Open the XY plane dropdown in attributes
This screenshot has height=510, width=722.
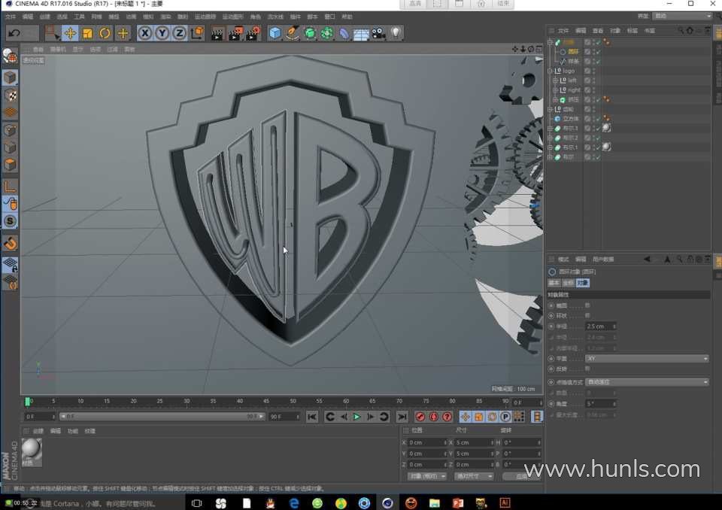tap(647, 358)
